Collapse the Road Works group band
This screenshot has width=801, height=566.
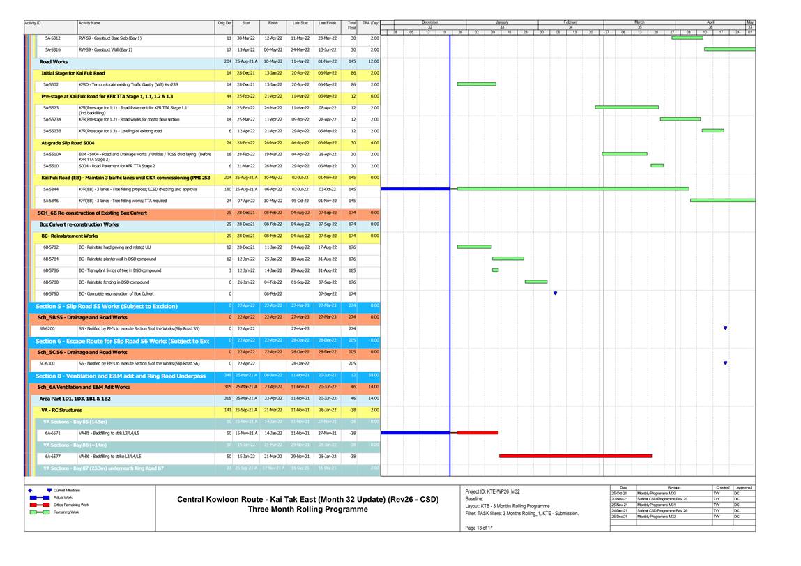pyautogui.click(x=54, y=61)
